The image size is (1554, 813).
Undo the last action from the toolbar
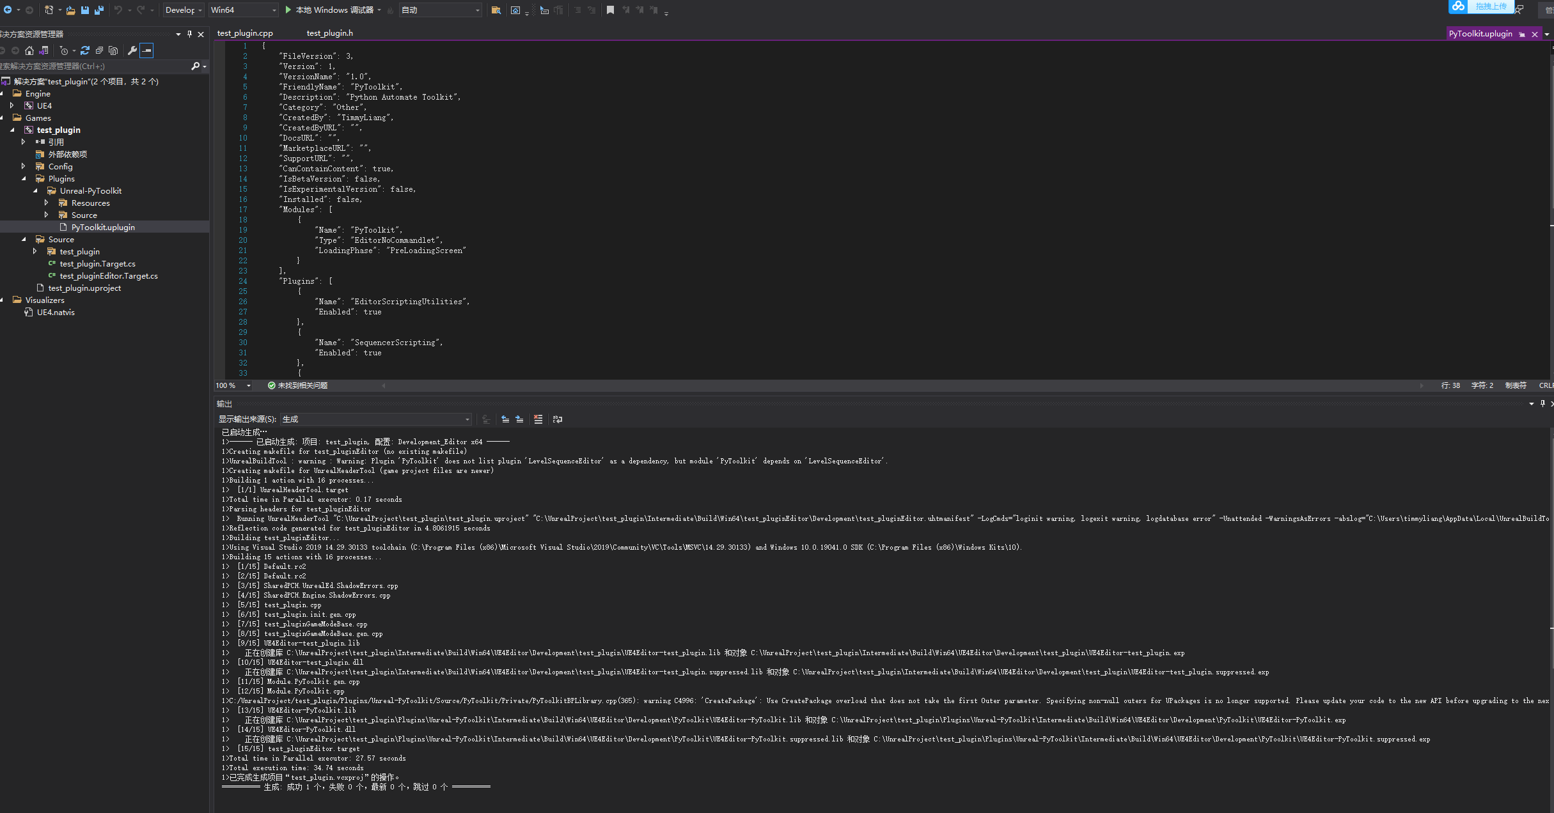[x=120, y=10]
